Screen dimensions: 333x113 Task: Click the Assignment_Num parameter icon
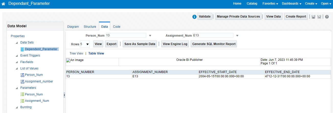tap(22, 101)
